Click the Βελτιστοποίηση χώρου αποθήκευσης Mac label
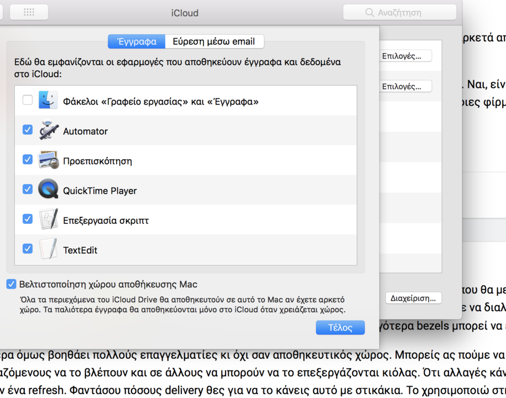The image size is (506, 398). (x=108, y=284)
